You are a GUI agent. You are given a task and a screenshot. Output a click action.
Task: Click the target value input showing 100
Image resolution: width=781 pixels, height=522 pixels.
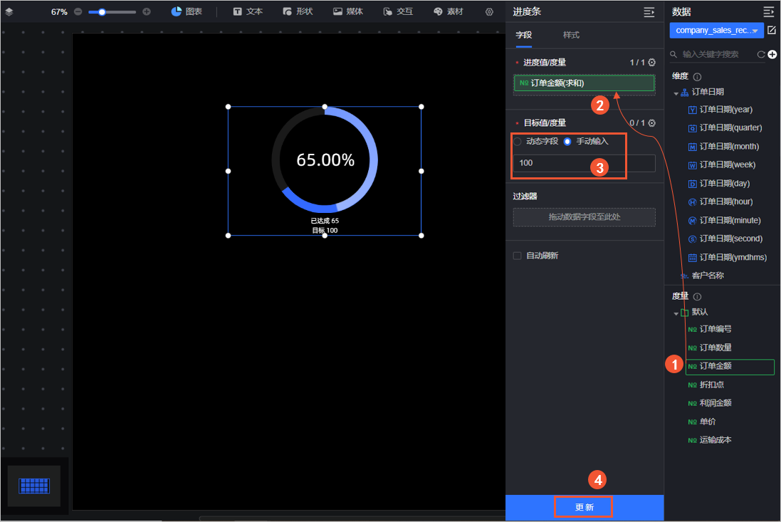click(584, 163)
